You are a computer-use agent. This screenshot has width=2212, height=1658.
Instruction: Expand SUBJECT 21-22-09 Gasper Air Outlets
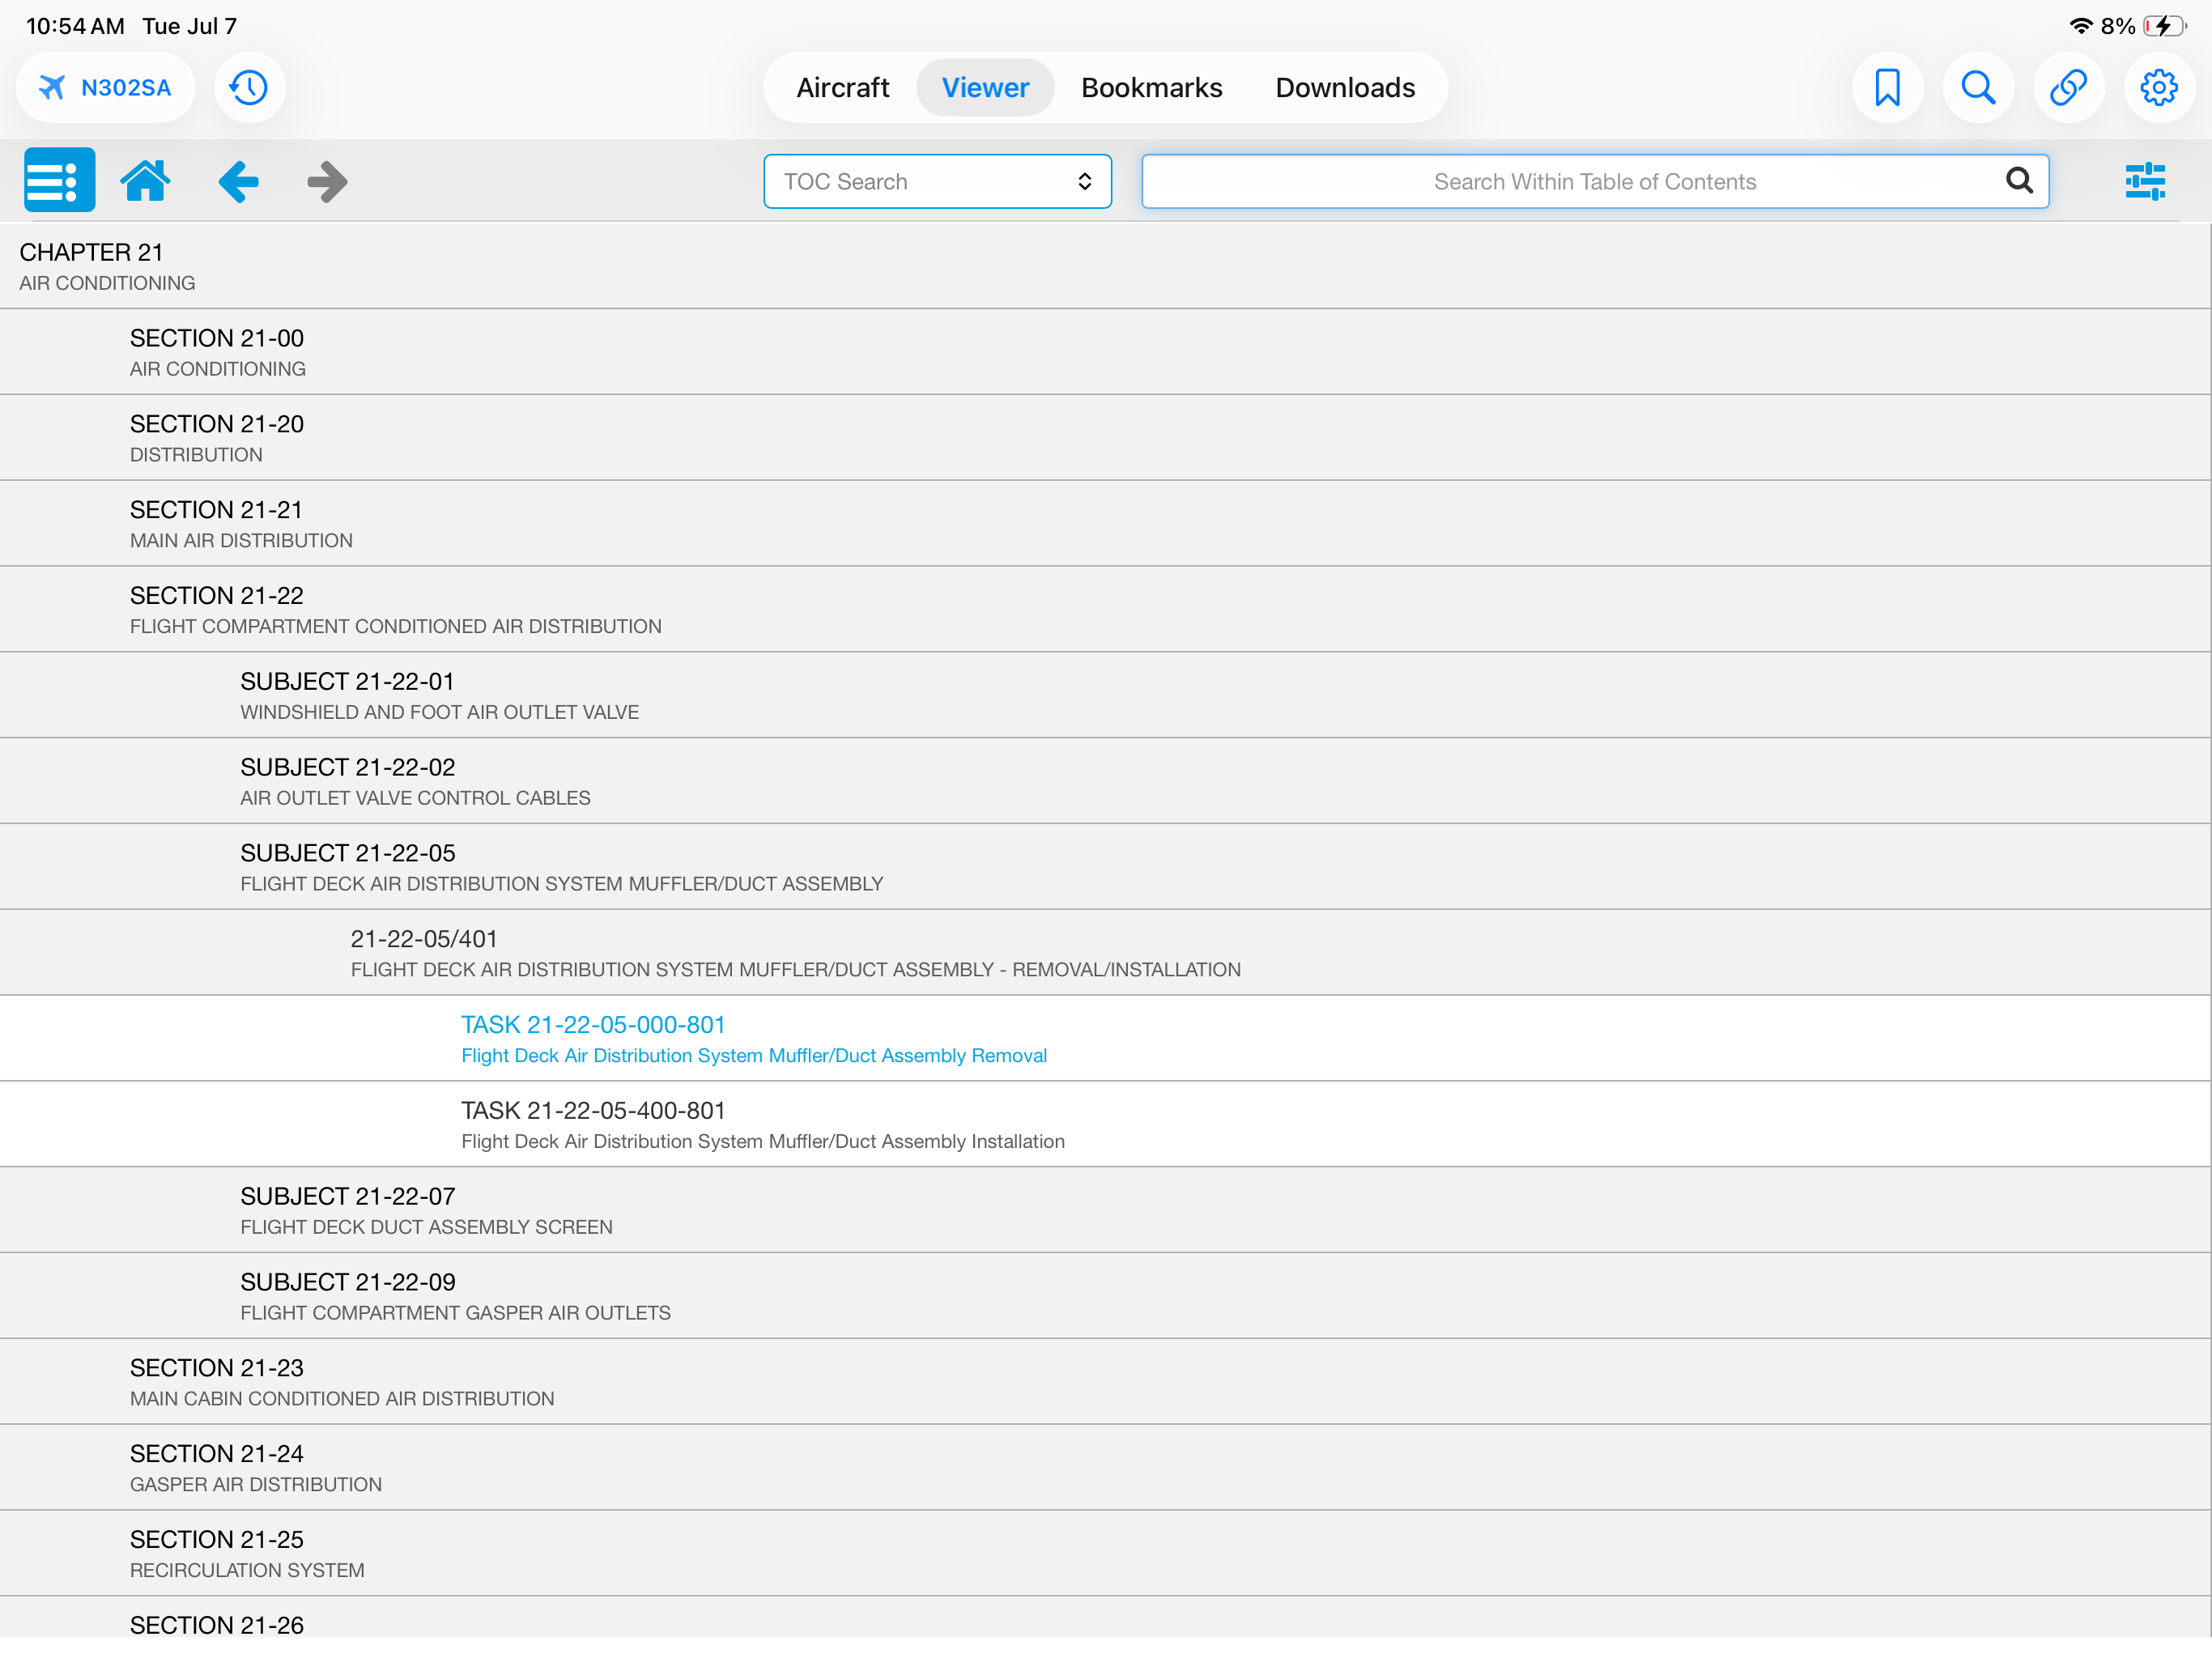pos(1105,1297)
